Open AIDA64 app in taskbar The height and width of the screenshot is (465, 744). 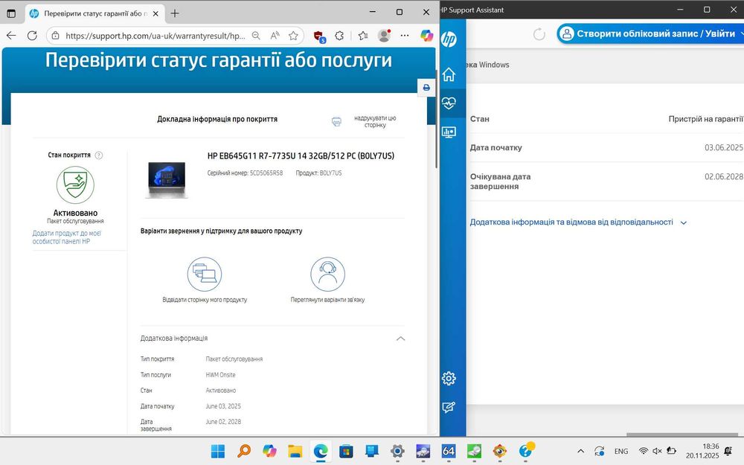pyautogui.click(x=449, y=451)
